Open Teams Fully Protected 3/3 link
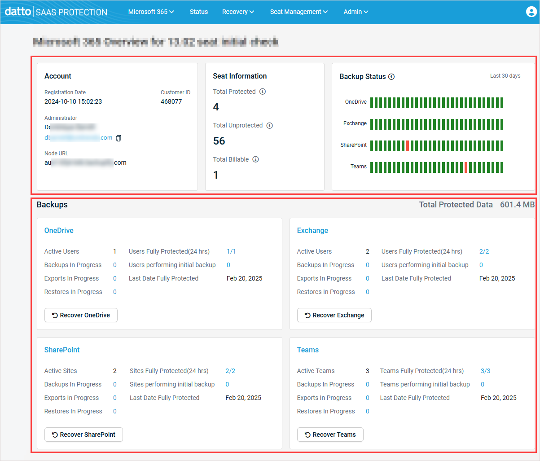This screenshot has width=540, height=461. point(486,371)
